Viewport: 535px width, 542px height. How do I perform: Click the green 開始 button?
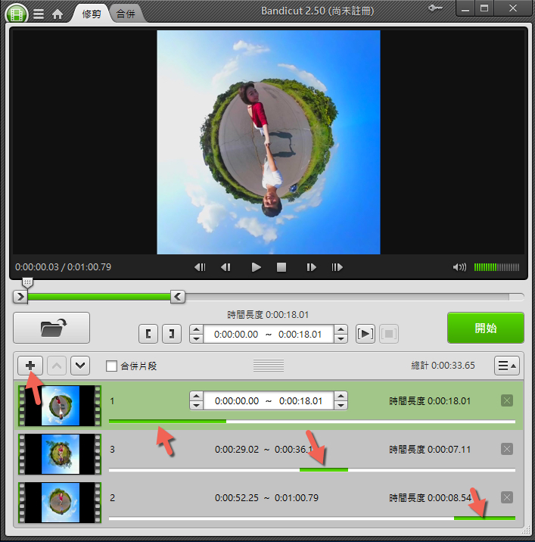[x=485, y=328]
